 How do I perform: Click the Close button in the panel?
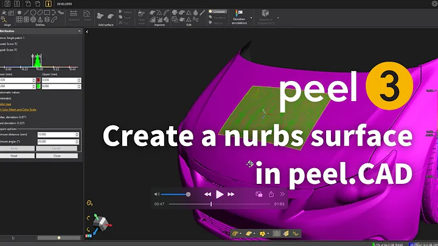[57, 156]
